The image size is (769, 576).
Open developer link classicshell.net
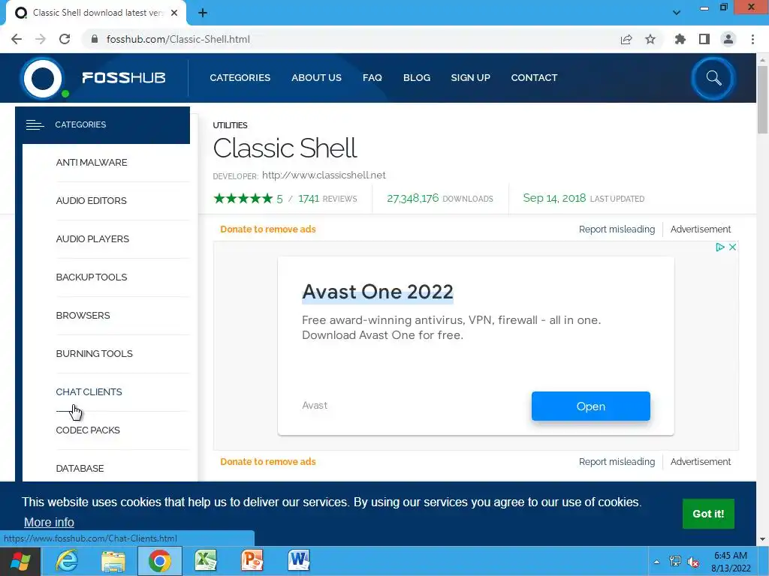[324, 175]
